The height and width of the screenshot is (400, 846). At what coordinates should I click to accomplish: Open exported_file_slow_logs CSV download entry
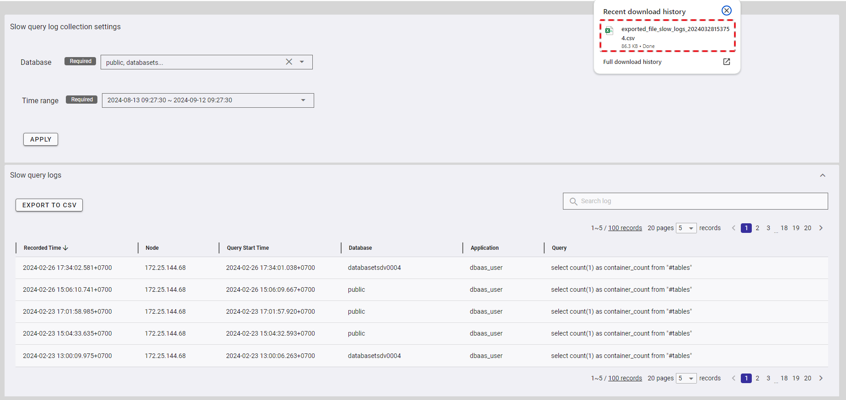tap(675, 33)
